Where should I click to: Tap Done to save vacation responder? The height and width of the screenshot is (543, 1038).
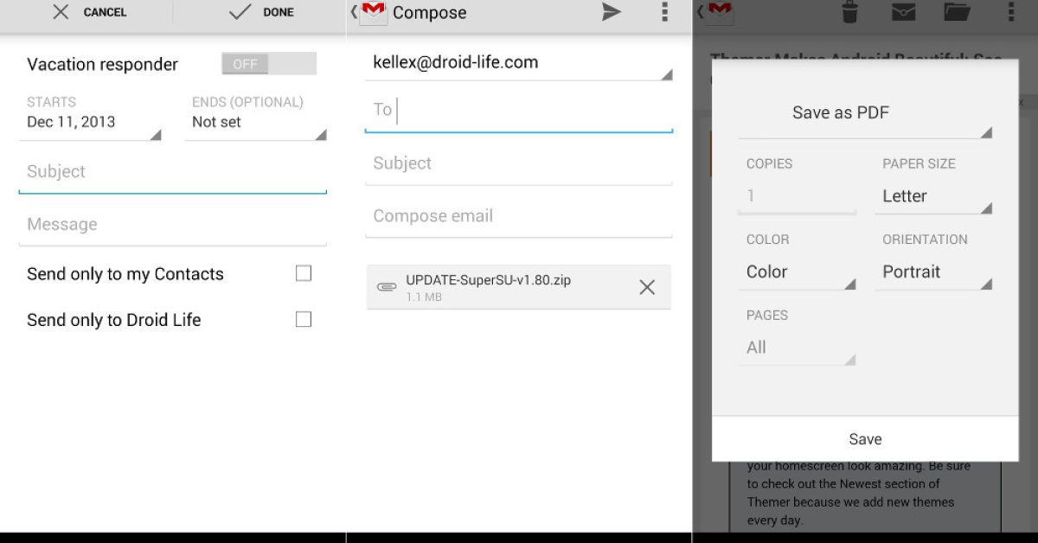pyautogui.click(x=262, y=12)
